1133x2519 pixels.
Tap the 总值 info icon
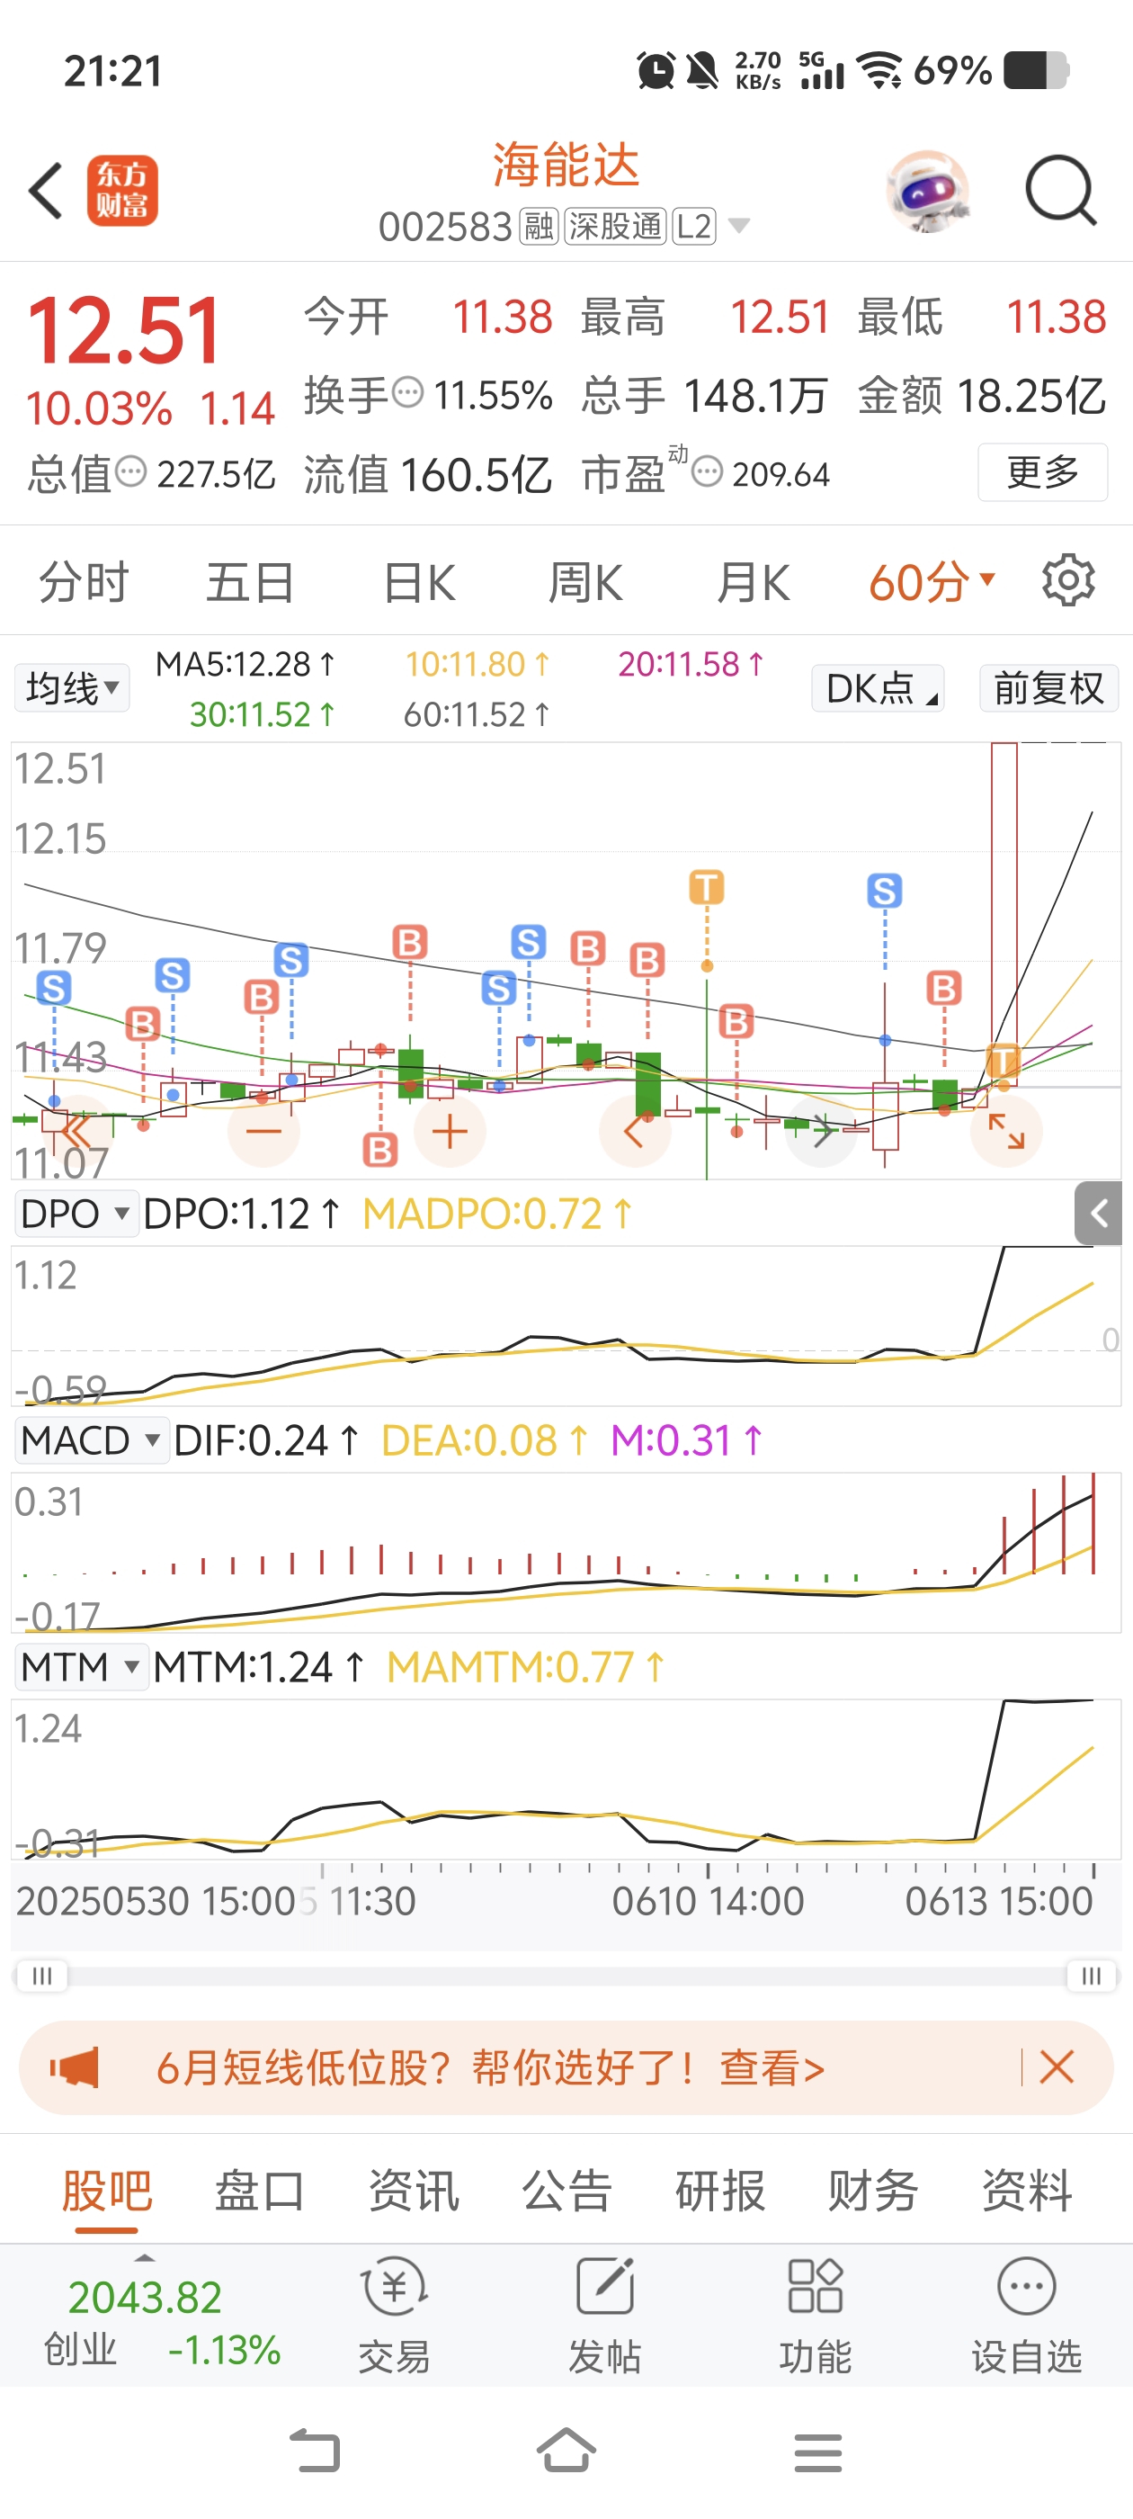(x=131, y=472)
